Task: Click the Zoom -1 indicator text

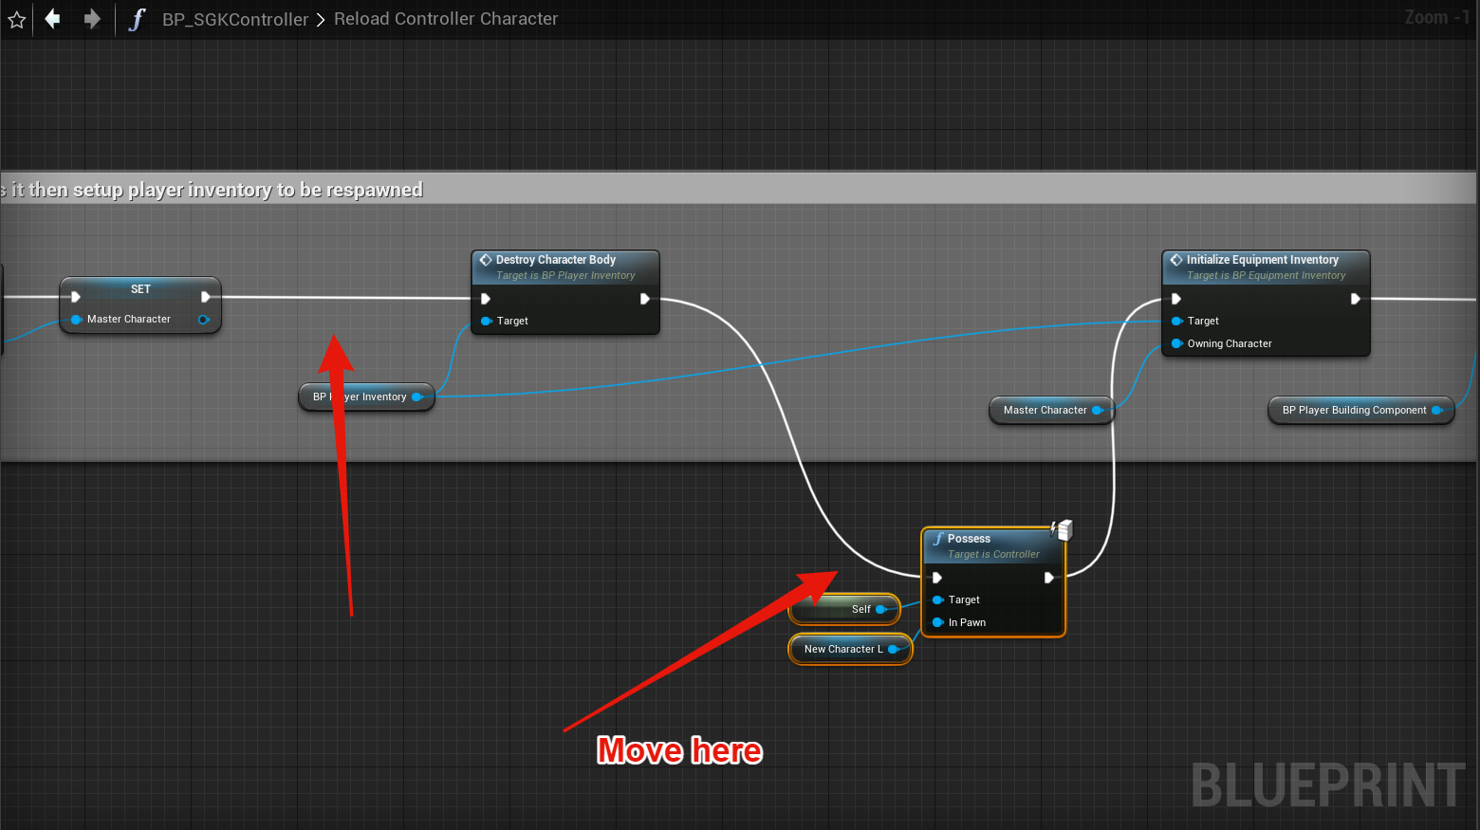Action: coord(1437,17)
